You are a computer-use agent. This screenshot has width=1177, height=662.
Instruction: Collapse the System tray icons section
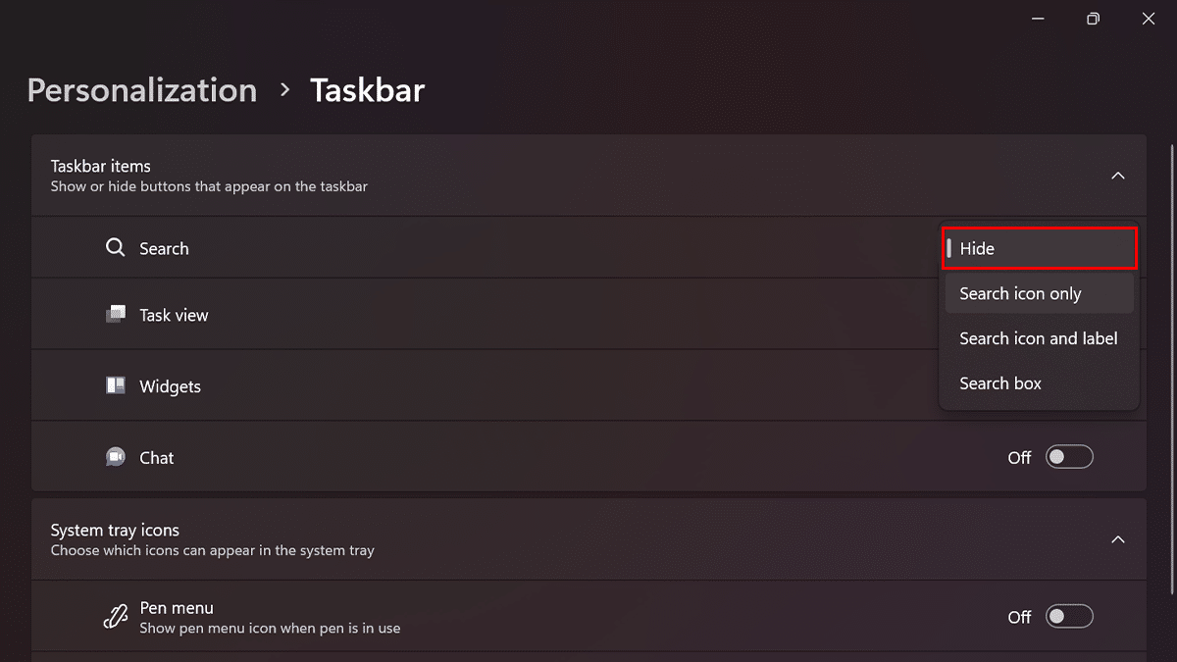[1117, 539]
